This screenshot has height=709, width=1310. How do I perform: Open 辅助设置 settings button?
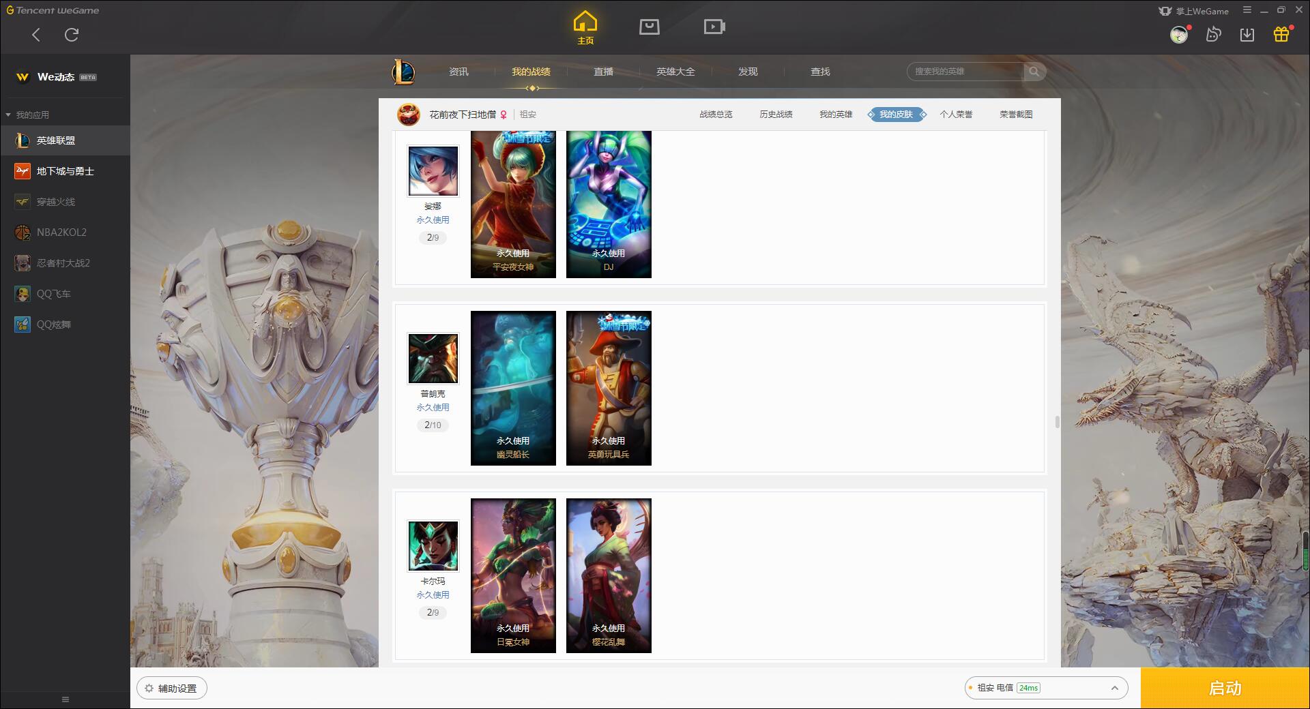(172, 689)
